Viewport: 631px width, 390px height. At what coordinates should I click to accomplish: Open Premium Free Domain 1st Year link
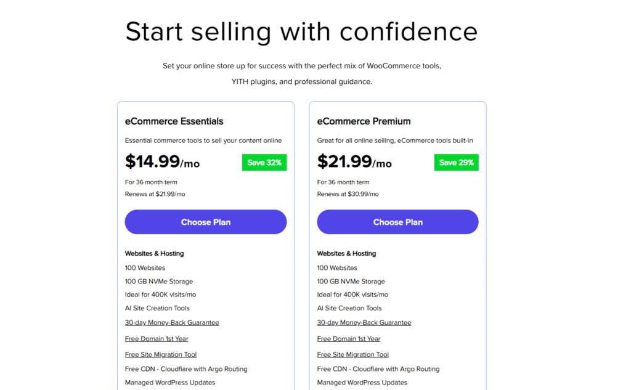(349, 339)
